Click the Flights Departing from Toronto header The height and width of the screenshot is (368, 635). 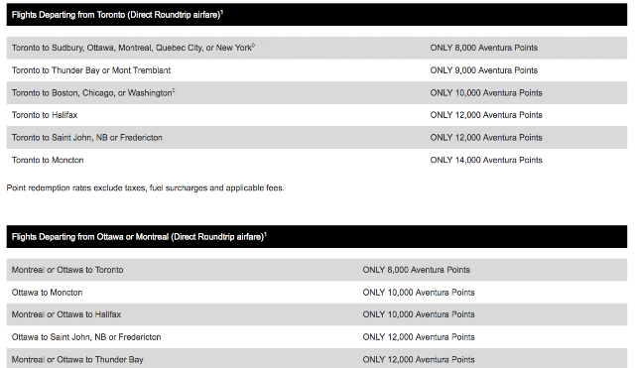[x=317, y=15]
